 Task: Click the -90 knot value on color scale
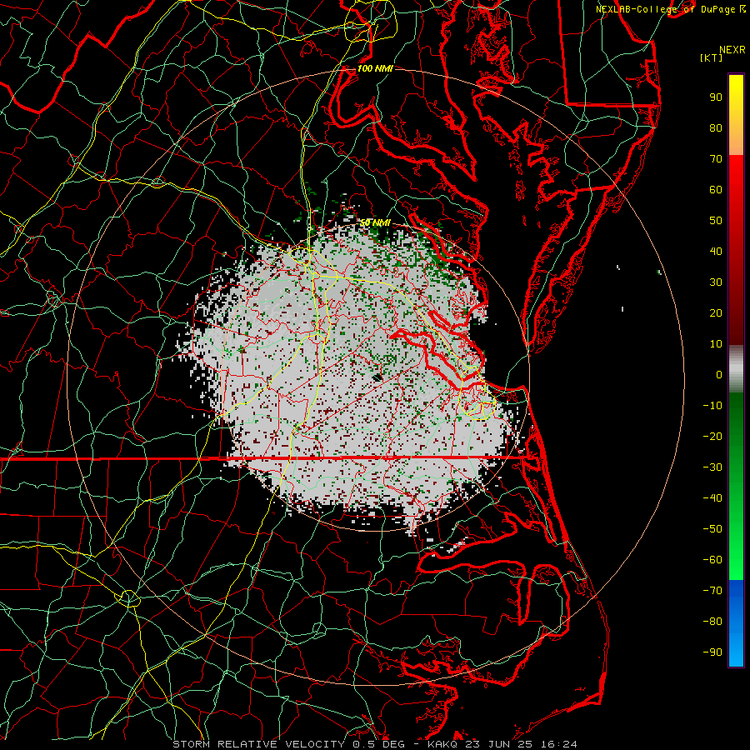pyautogui.click(x=712, y=652)
